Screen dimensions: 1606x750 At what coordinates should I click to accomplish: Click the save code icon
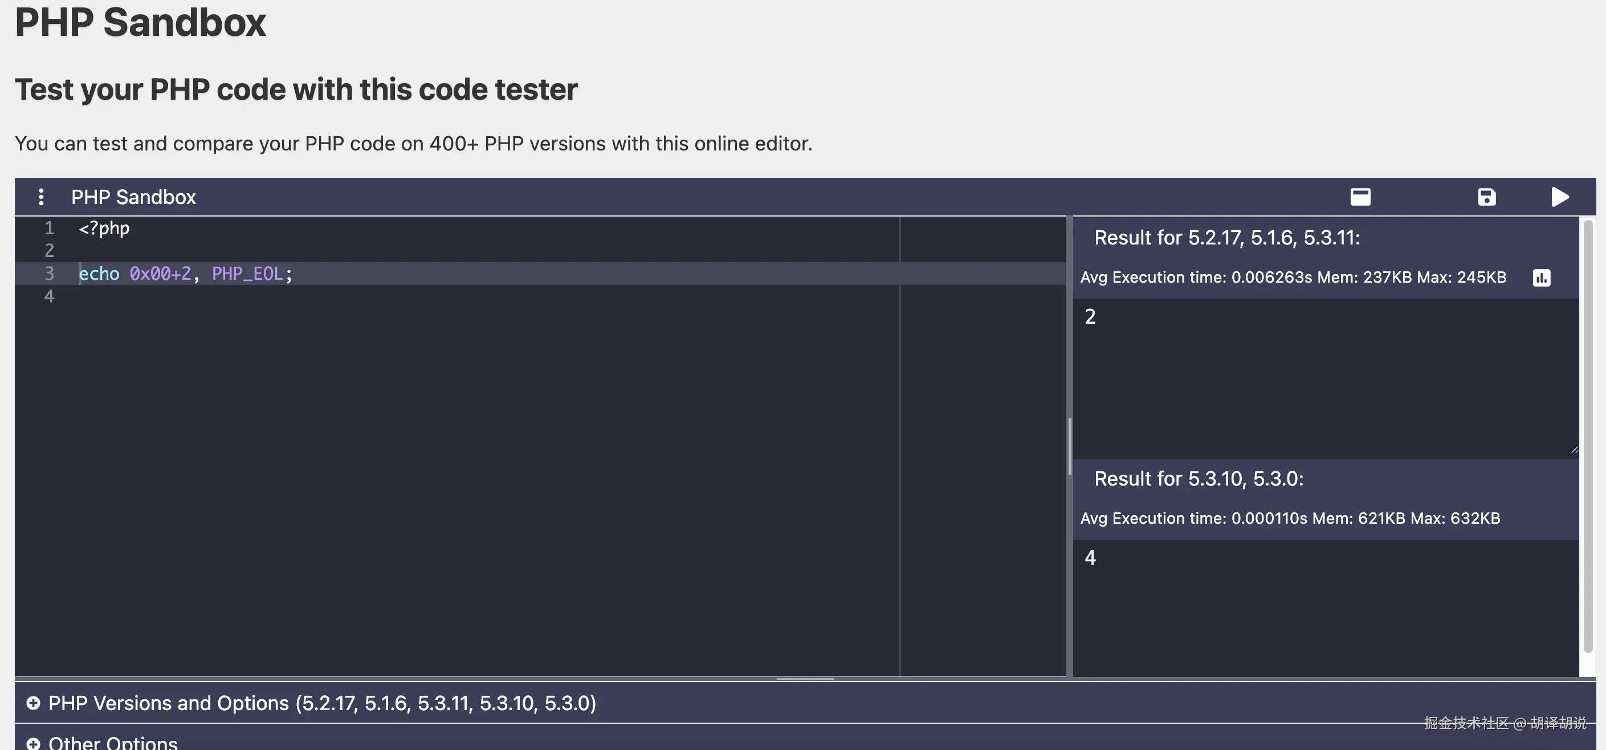pyautogui.click(x=1486, y=197)
